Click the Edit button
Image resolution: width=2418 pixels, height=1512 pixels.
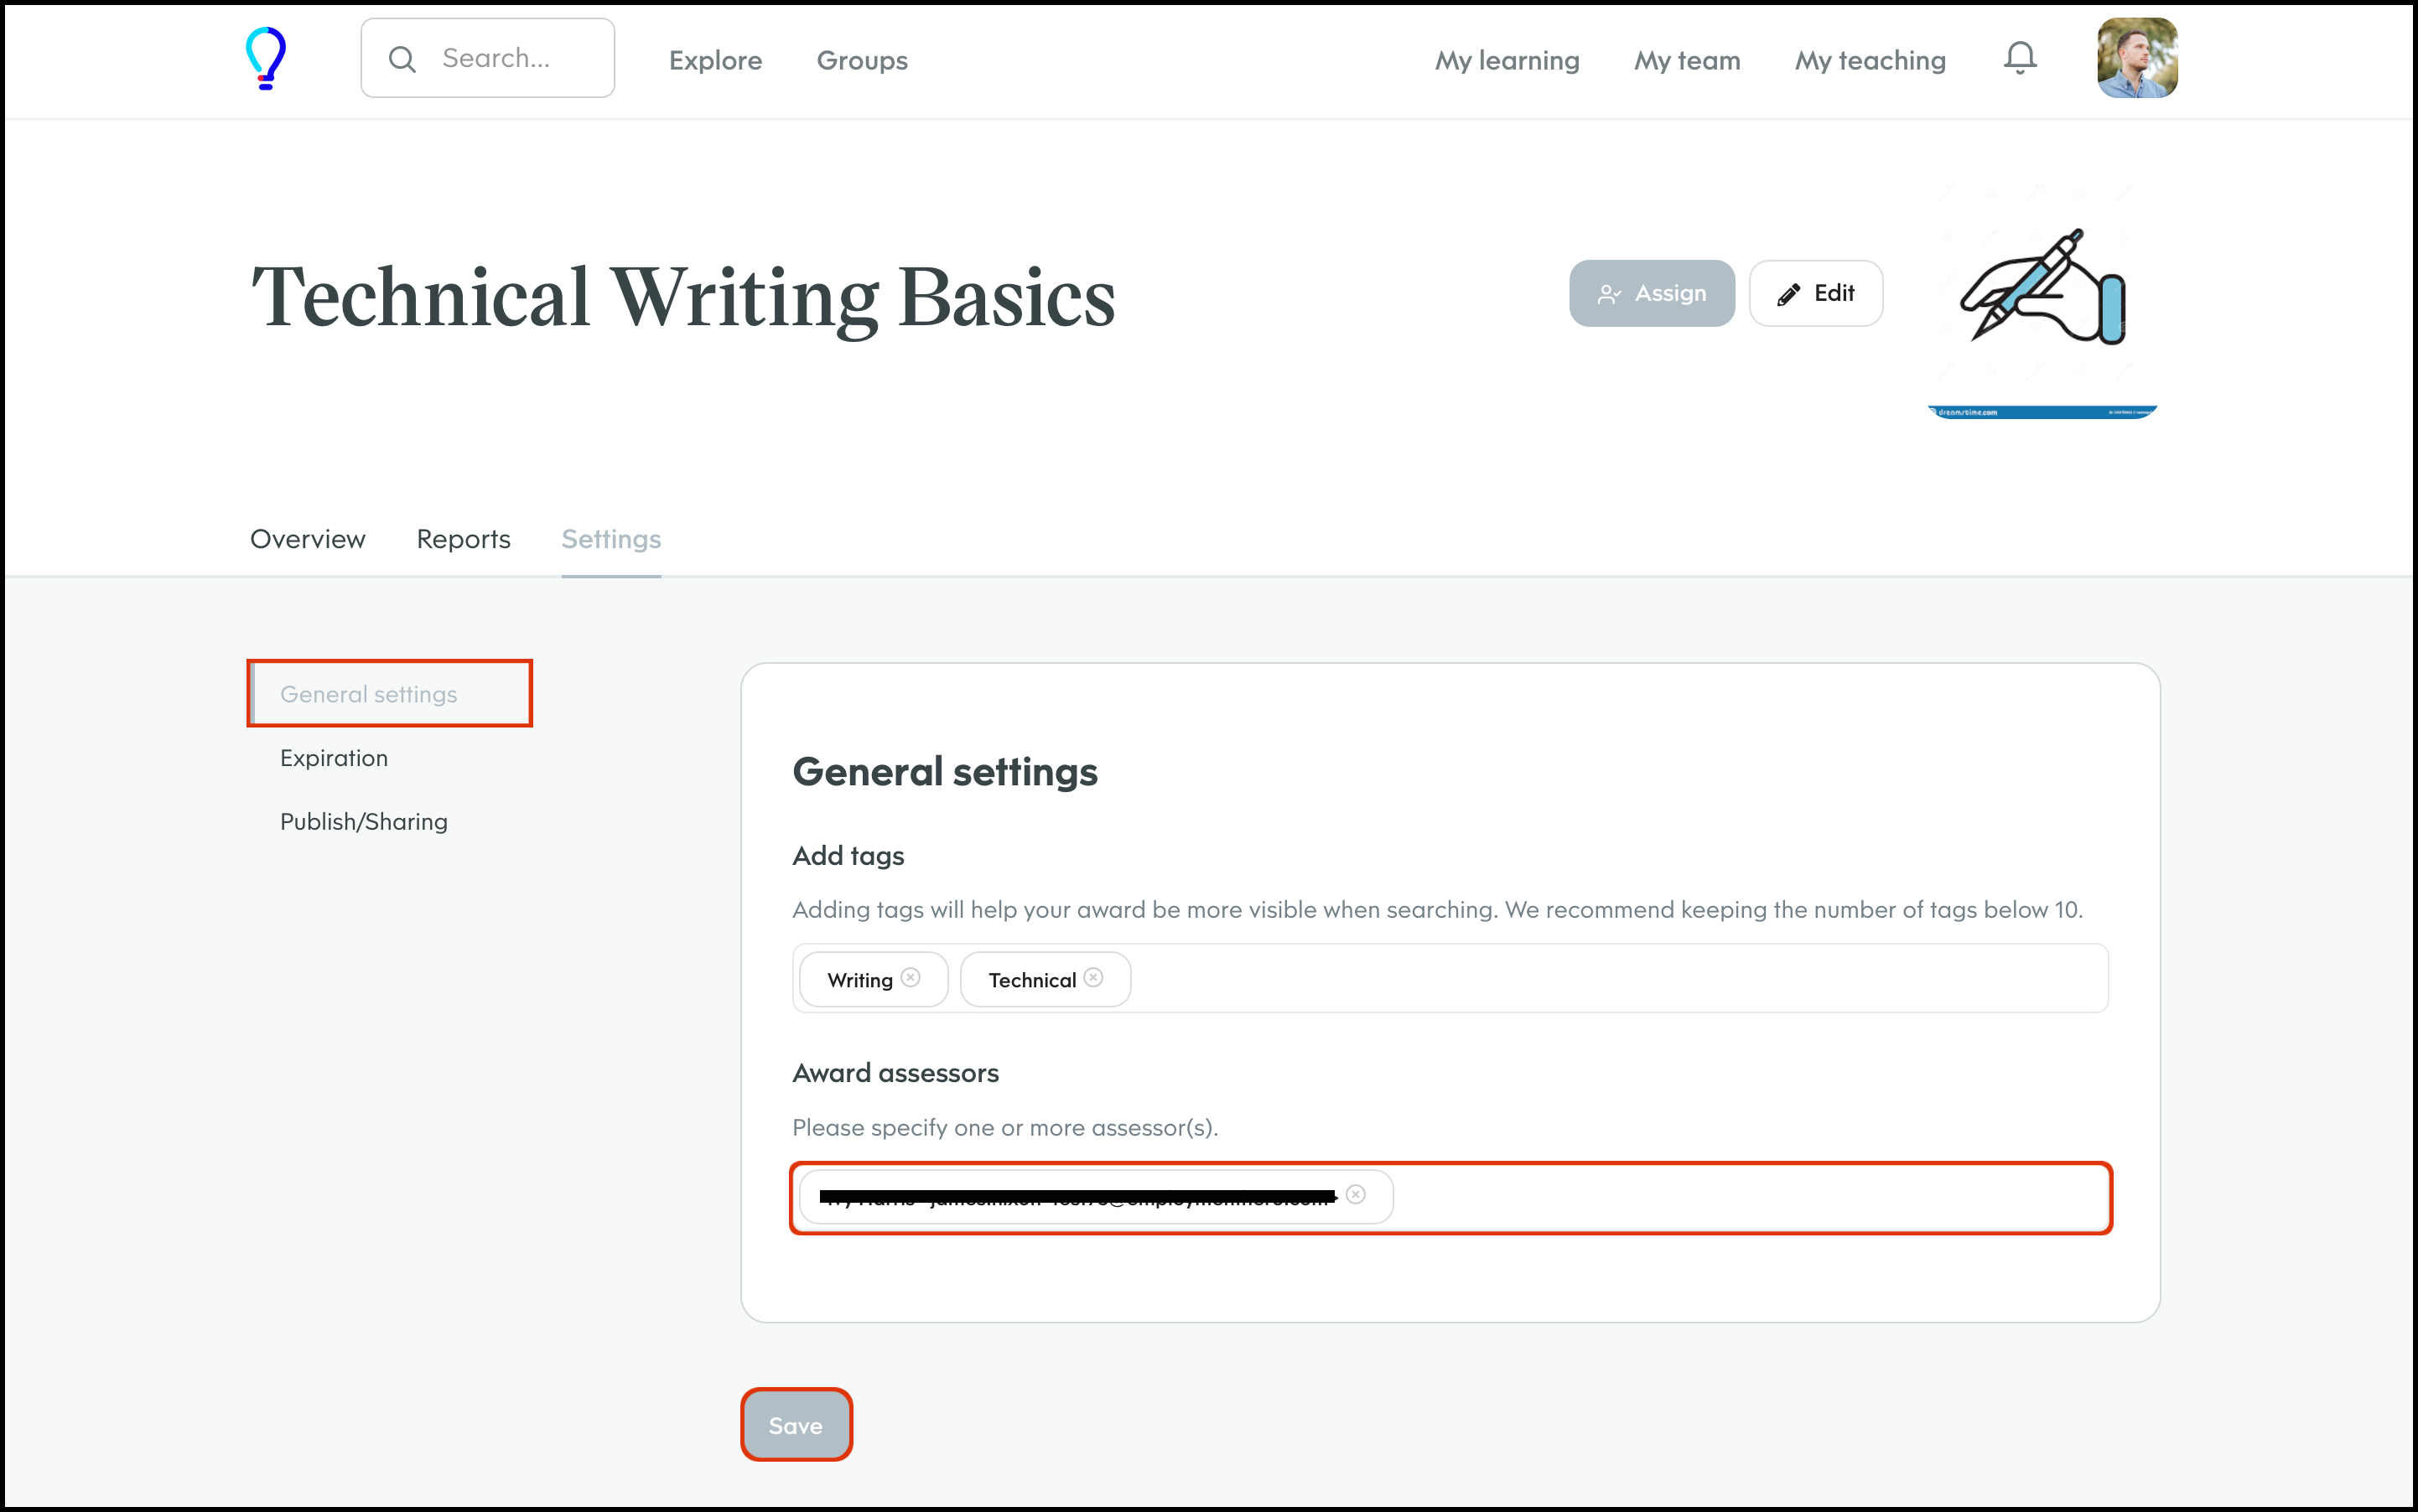point(1814,293)
